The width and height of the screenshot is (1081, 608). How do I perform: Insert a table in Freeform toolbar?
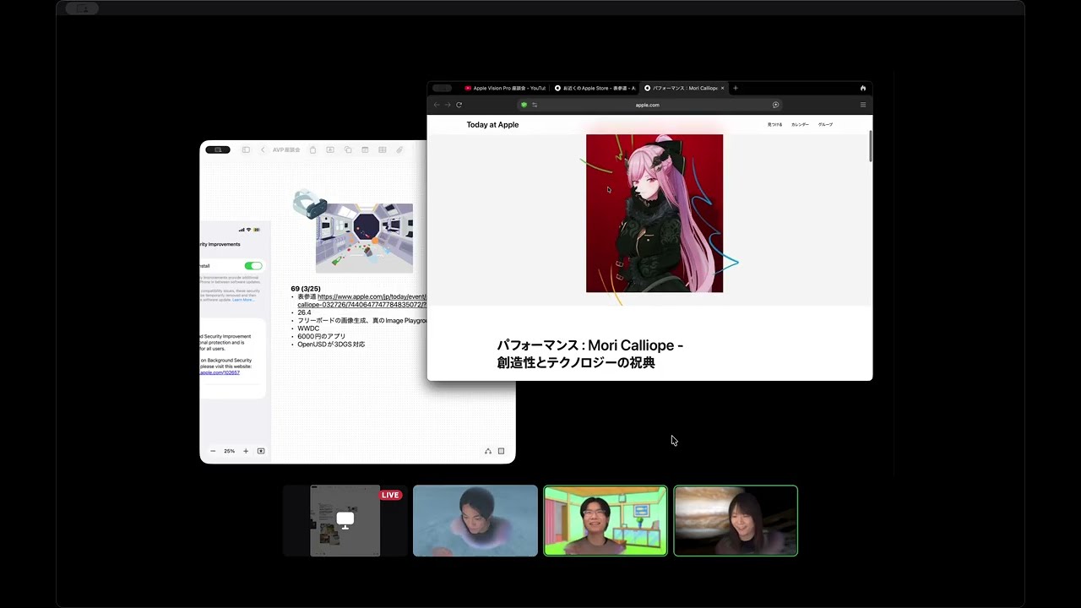click(383, 149)
